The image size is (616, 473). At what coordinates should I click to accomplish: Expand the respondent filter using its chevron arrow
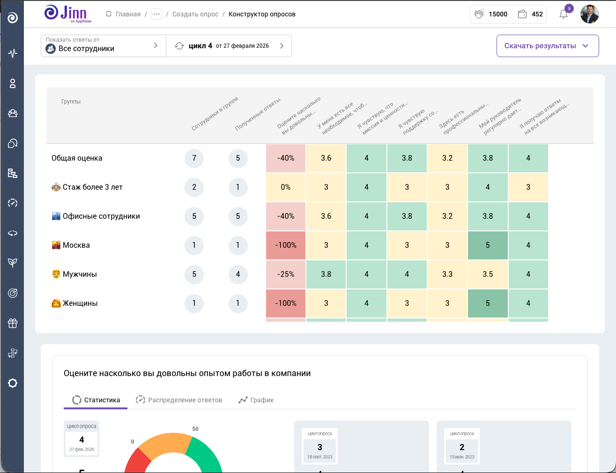click(156, 45)
